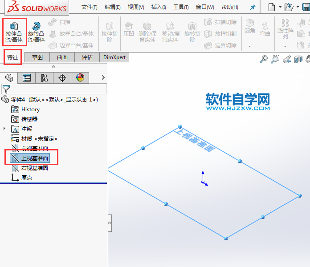
Task: Open the 编辑(E) menu
Action: coord(113,7)
